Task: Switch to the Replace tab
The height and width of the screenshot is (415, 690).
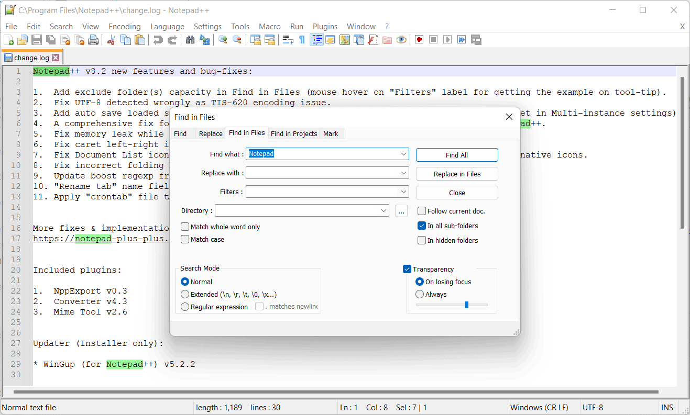Action: [211, 134]
